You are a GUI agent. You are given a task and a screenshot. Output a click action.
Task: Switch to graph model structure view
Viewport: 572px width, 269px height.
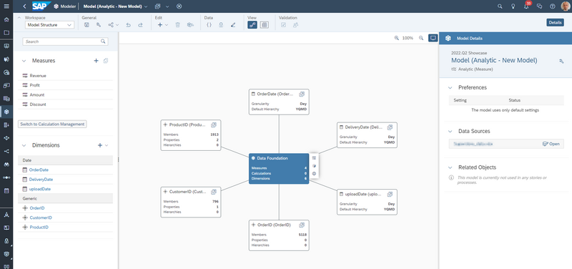pos(252,25)
